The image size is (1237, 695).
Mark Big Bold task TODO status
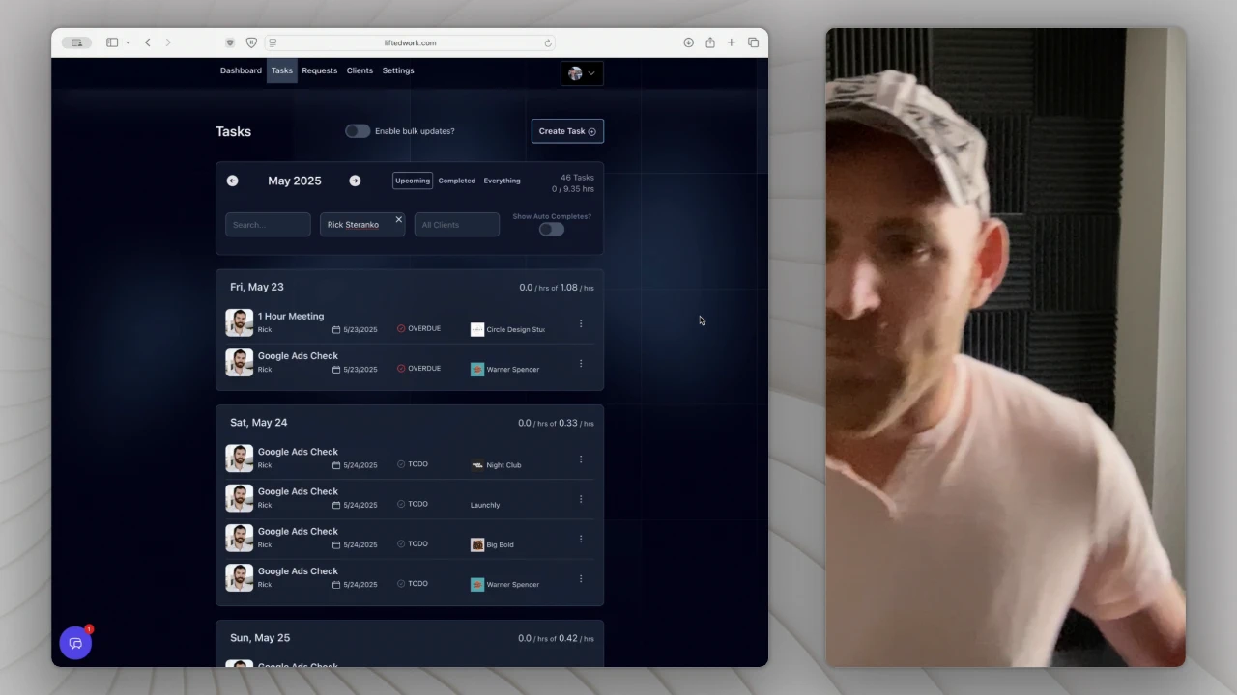click(x=413, y=543)
